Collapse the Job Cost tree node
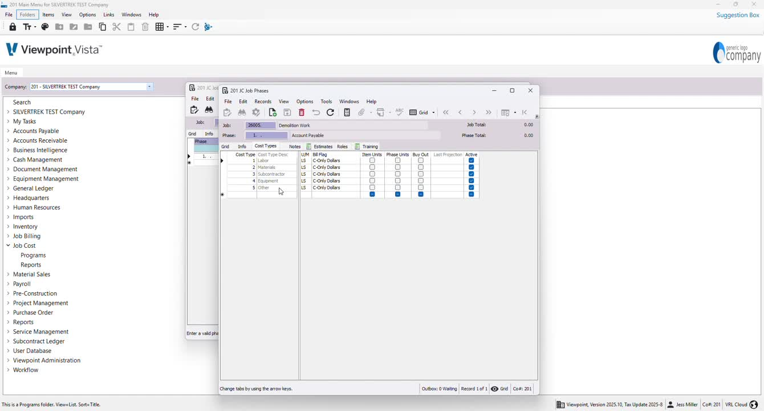764x411 pixels. pyautogui.click(x=8, y=245)
